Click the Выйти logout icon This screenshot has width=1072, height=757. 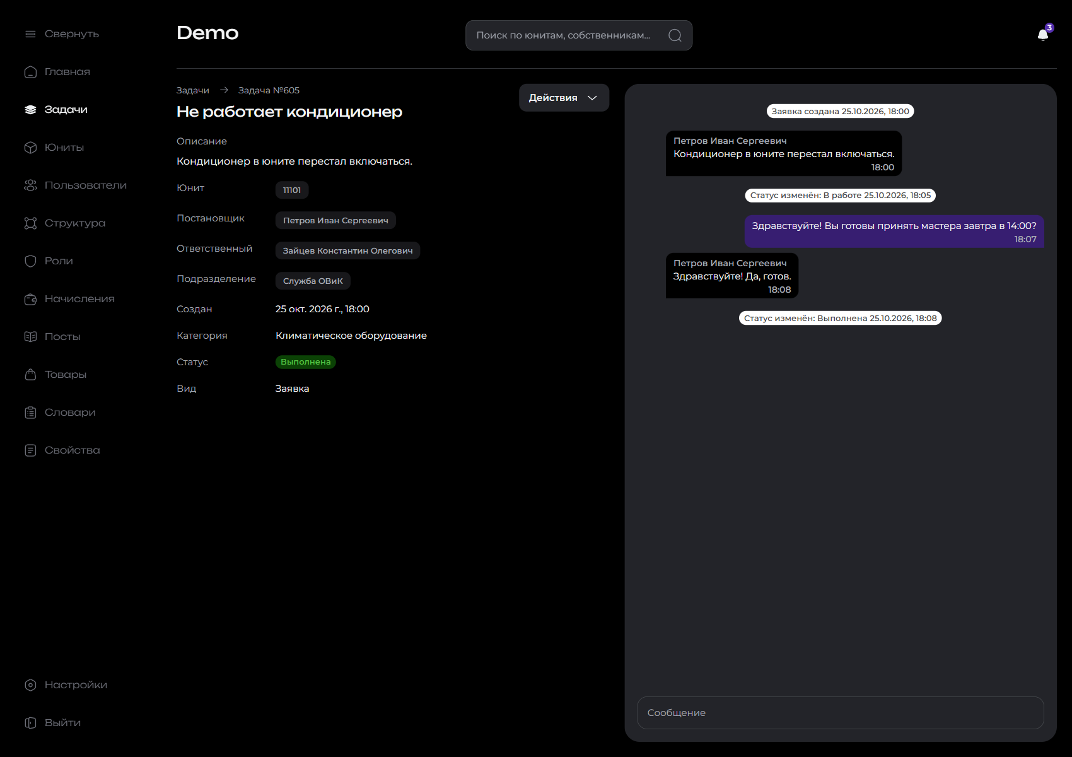click(30, 723)
